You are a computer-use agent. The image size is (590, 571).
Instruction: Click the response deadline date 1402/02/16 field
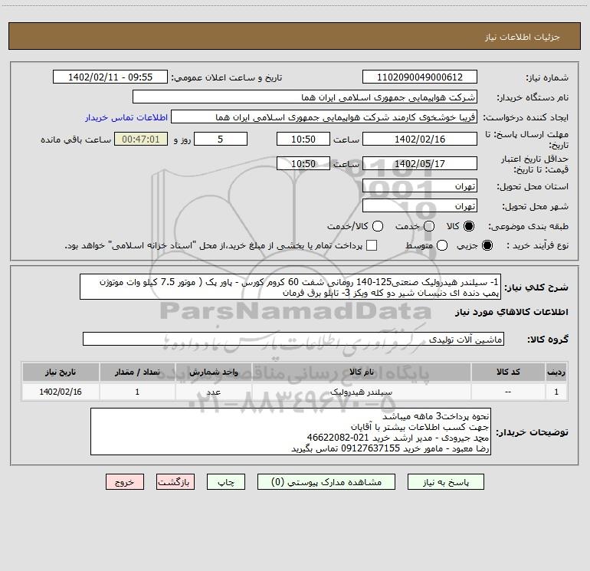click(420, 139)
